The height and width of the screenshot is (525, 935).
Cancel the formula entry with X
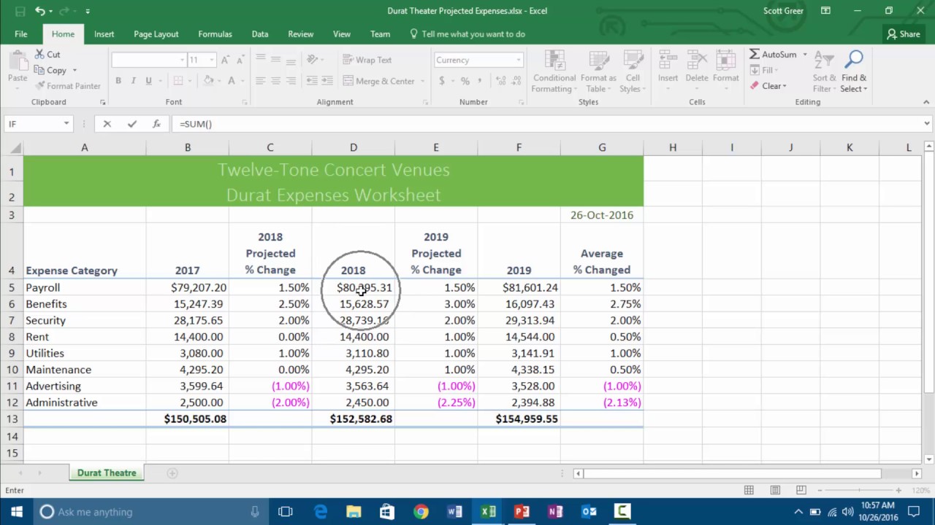tap(107, 124)
